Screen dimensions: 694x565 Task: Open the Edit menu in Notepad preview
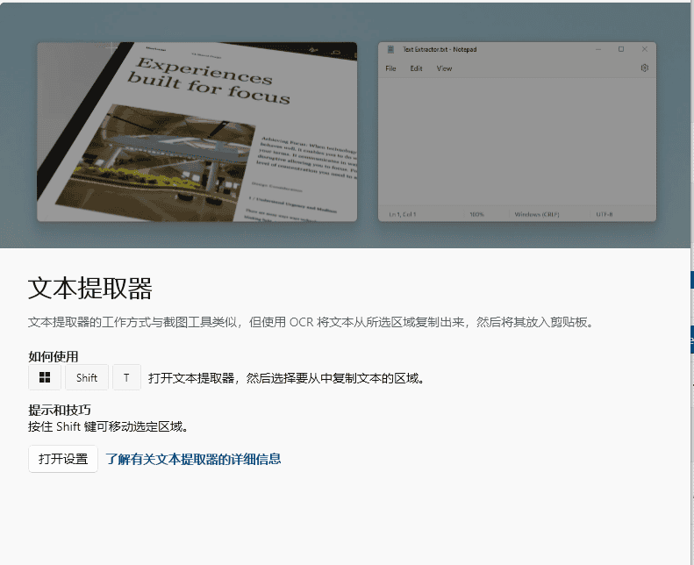tap(416, 68)
